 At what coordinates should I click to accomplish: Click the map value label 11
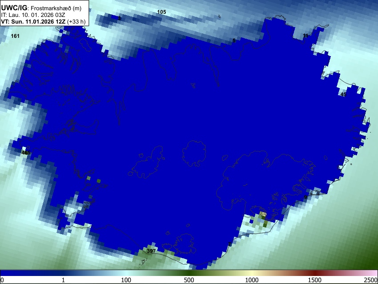[306, 36]
